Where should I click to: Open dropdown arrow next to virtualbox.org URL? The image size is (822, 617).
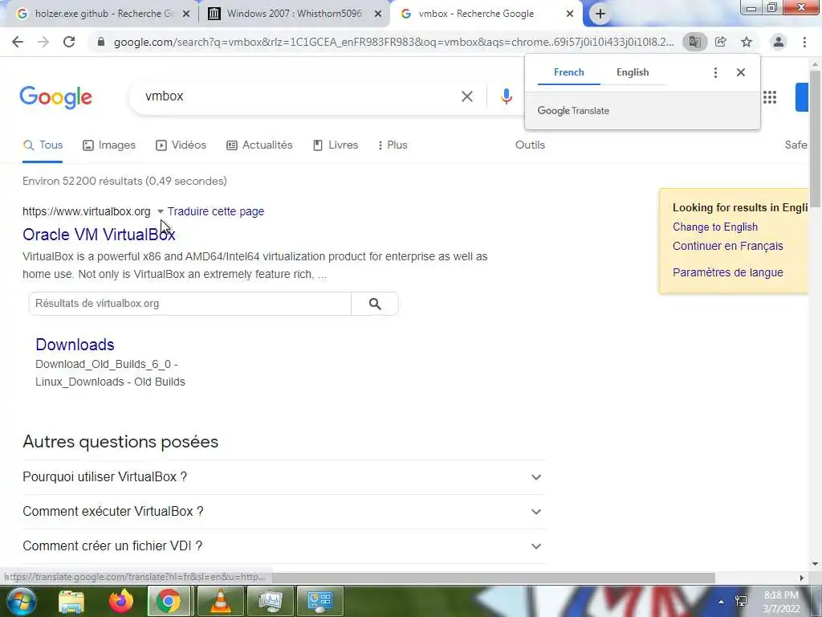tap(160, 211)
